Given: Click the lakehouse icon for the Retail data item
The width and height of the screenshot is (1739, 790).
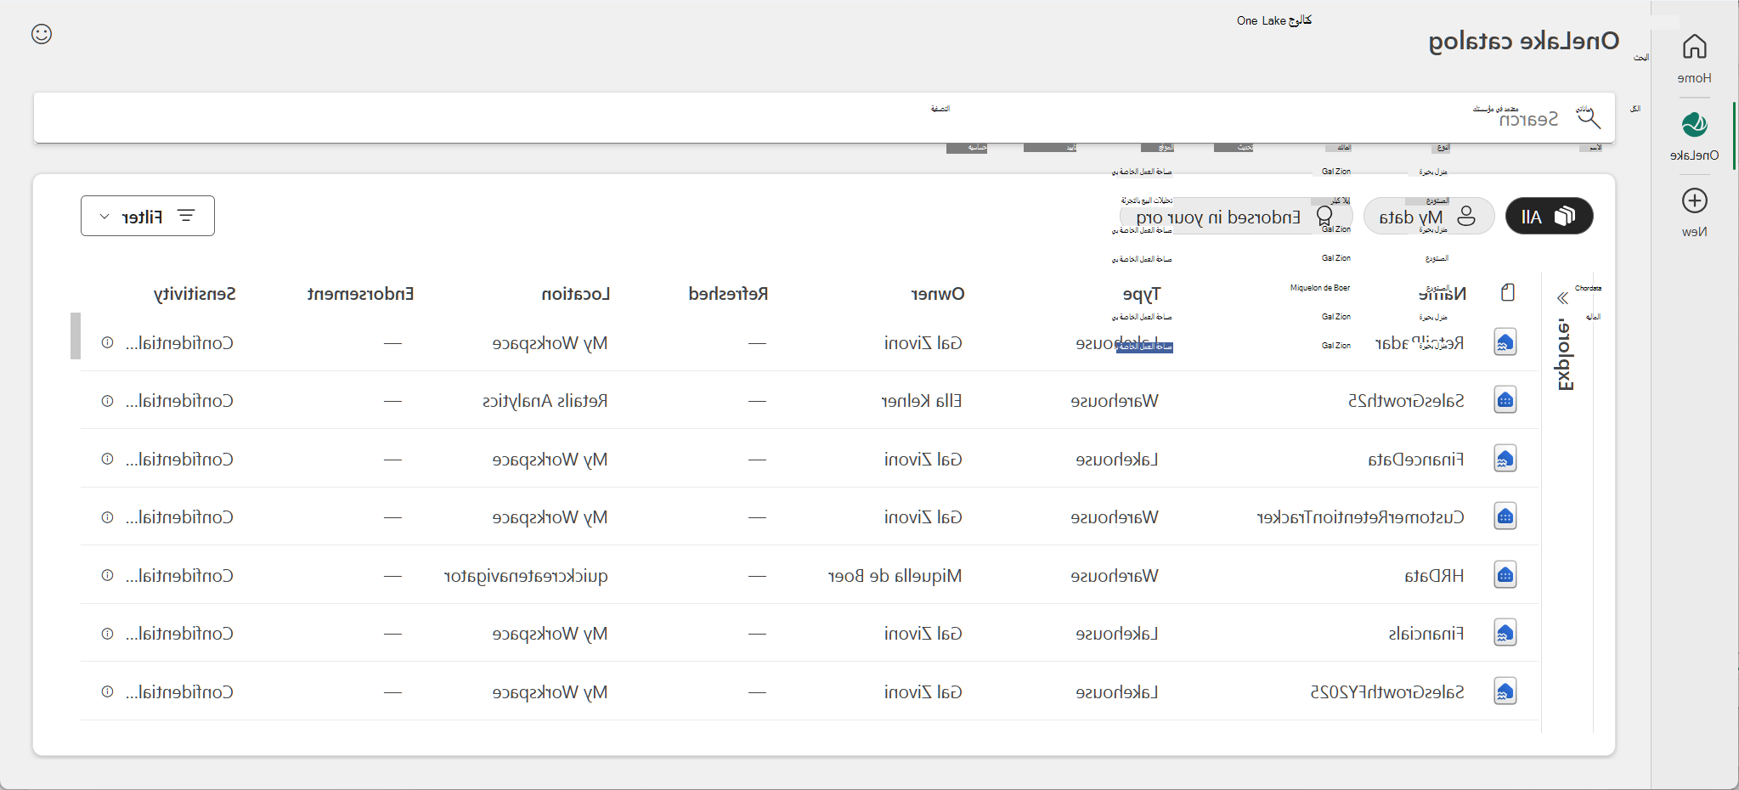Looking at the screenshot, I should point(1505,342).
